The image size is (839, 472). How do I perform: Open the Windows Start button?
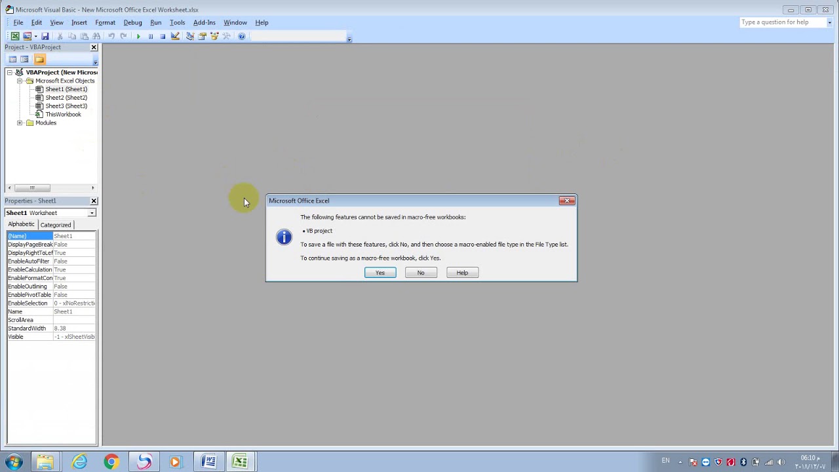14,462
